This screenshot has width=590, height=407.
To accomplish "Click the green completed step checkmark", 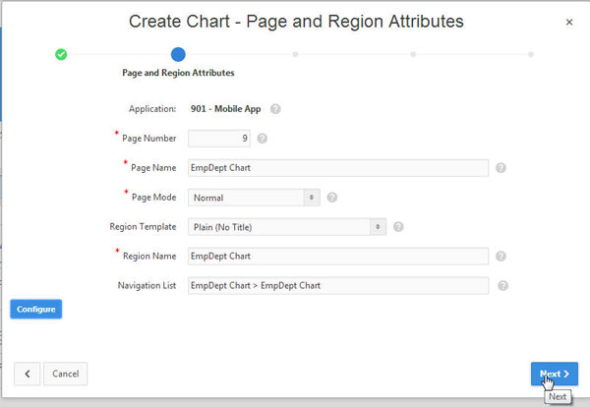I will pos(61,55).
